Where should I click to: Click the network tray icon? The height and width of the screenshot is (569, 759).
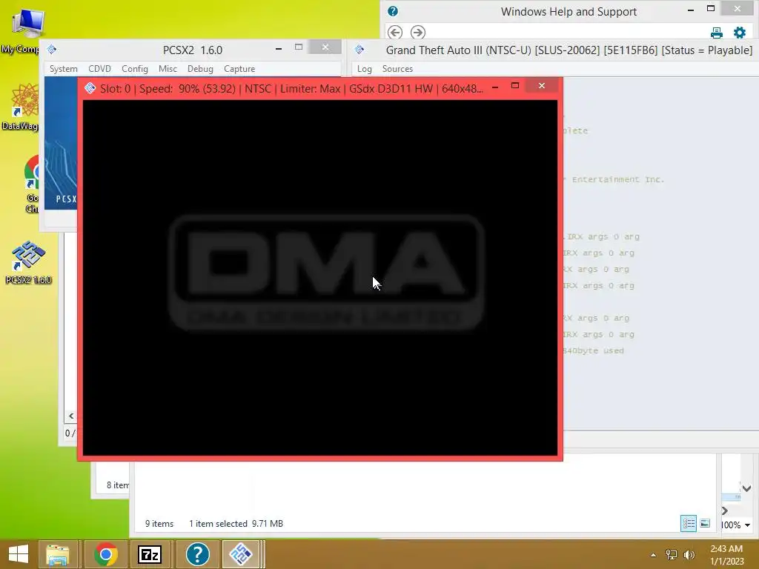click(672, 554)
